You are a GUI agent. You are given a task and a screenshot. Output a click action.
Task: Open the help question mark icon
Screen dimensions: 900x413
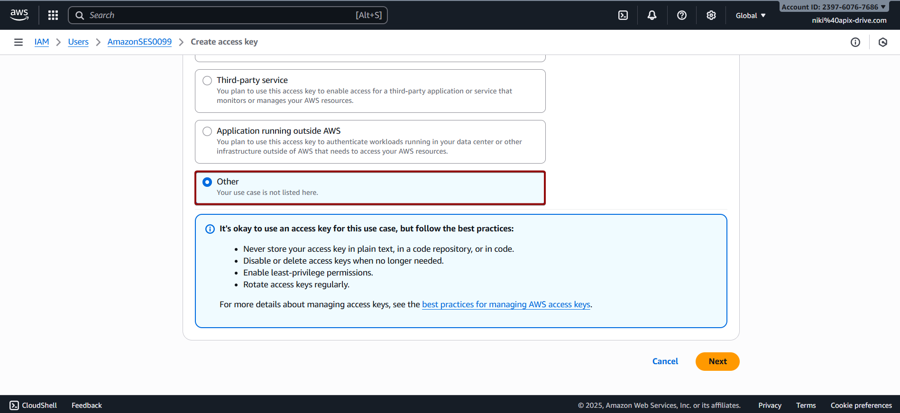tap(681, 15)
